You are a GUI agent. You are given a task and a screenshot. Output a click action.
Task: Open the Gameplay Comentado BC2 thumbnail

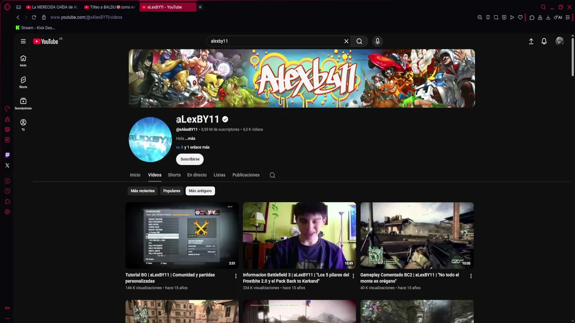pos(417,236)
